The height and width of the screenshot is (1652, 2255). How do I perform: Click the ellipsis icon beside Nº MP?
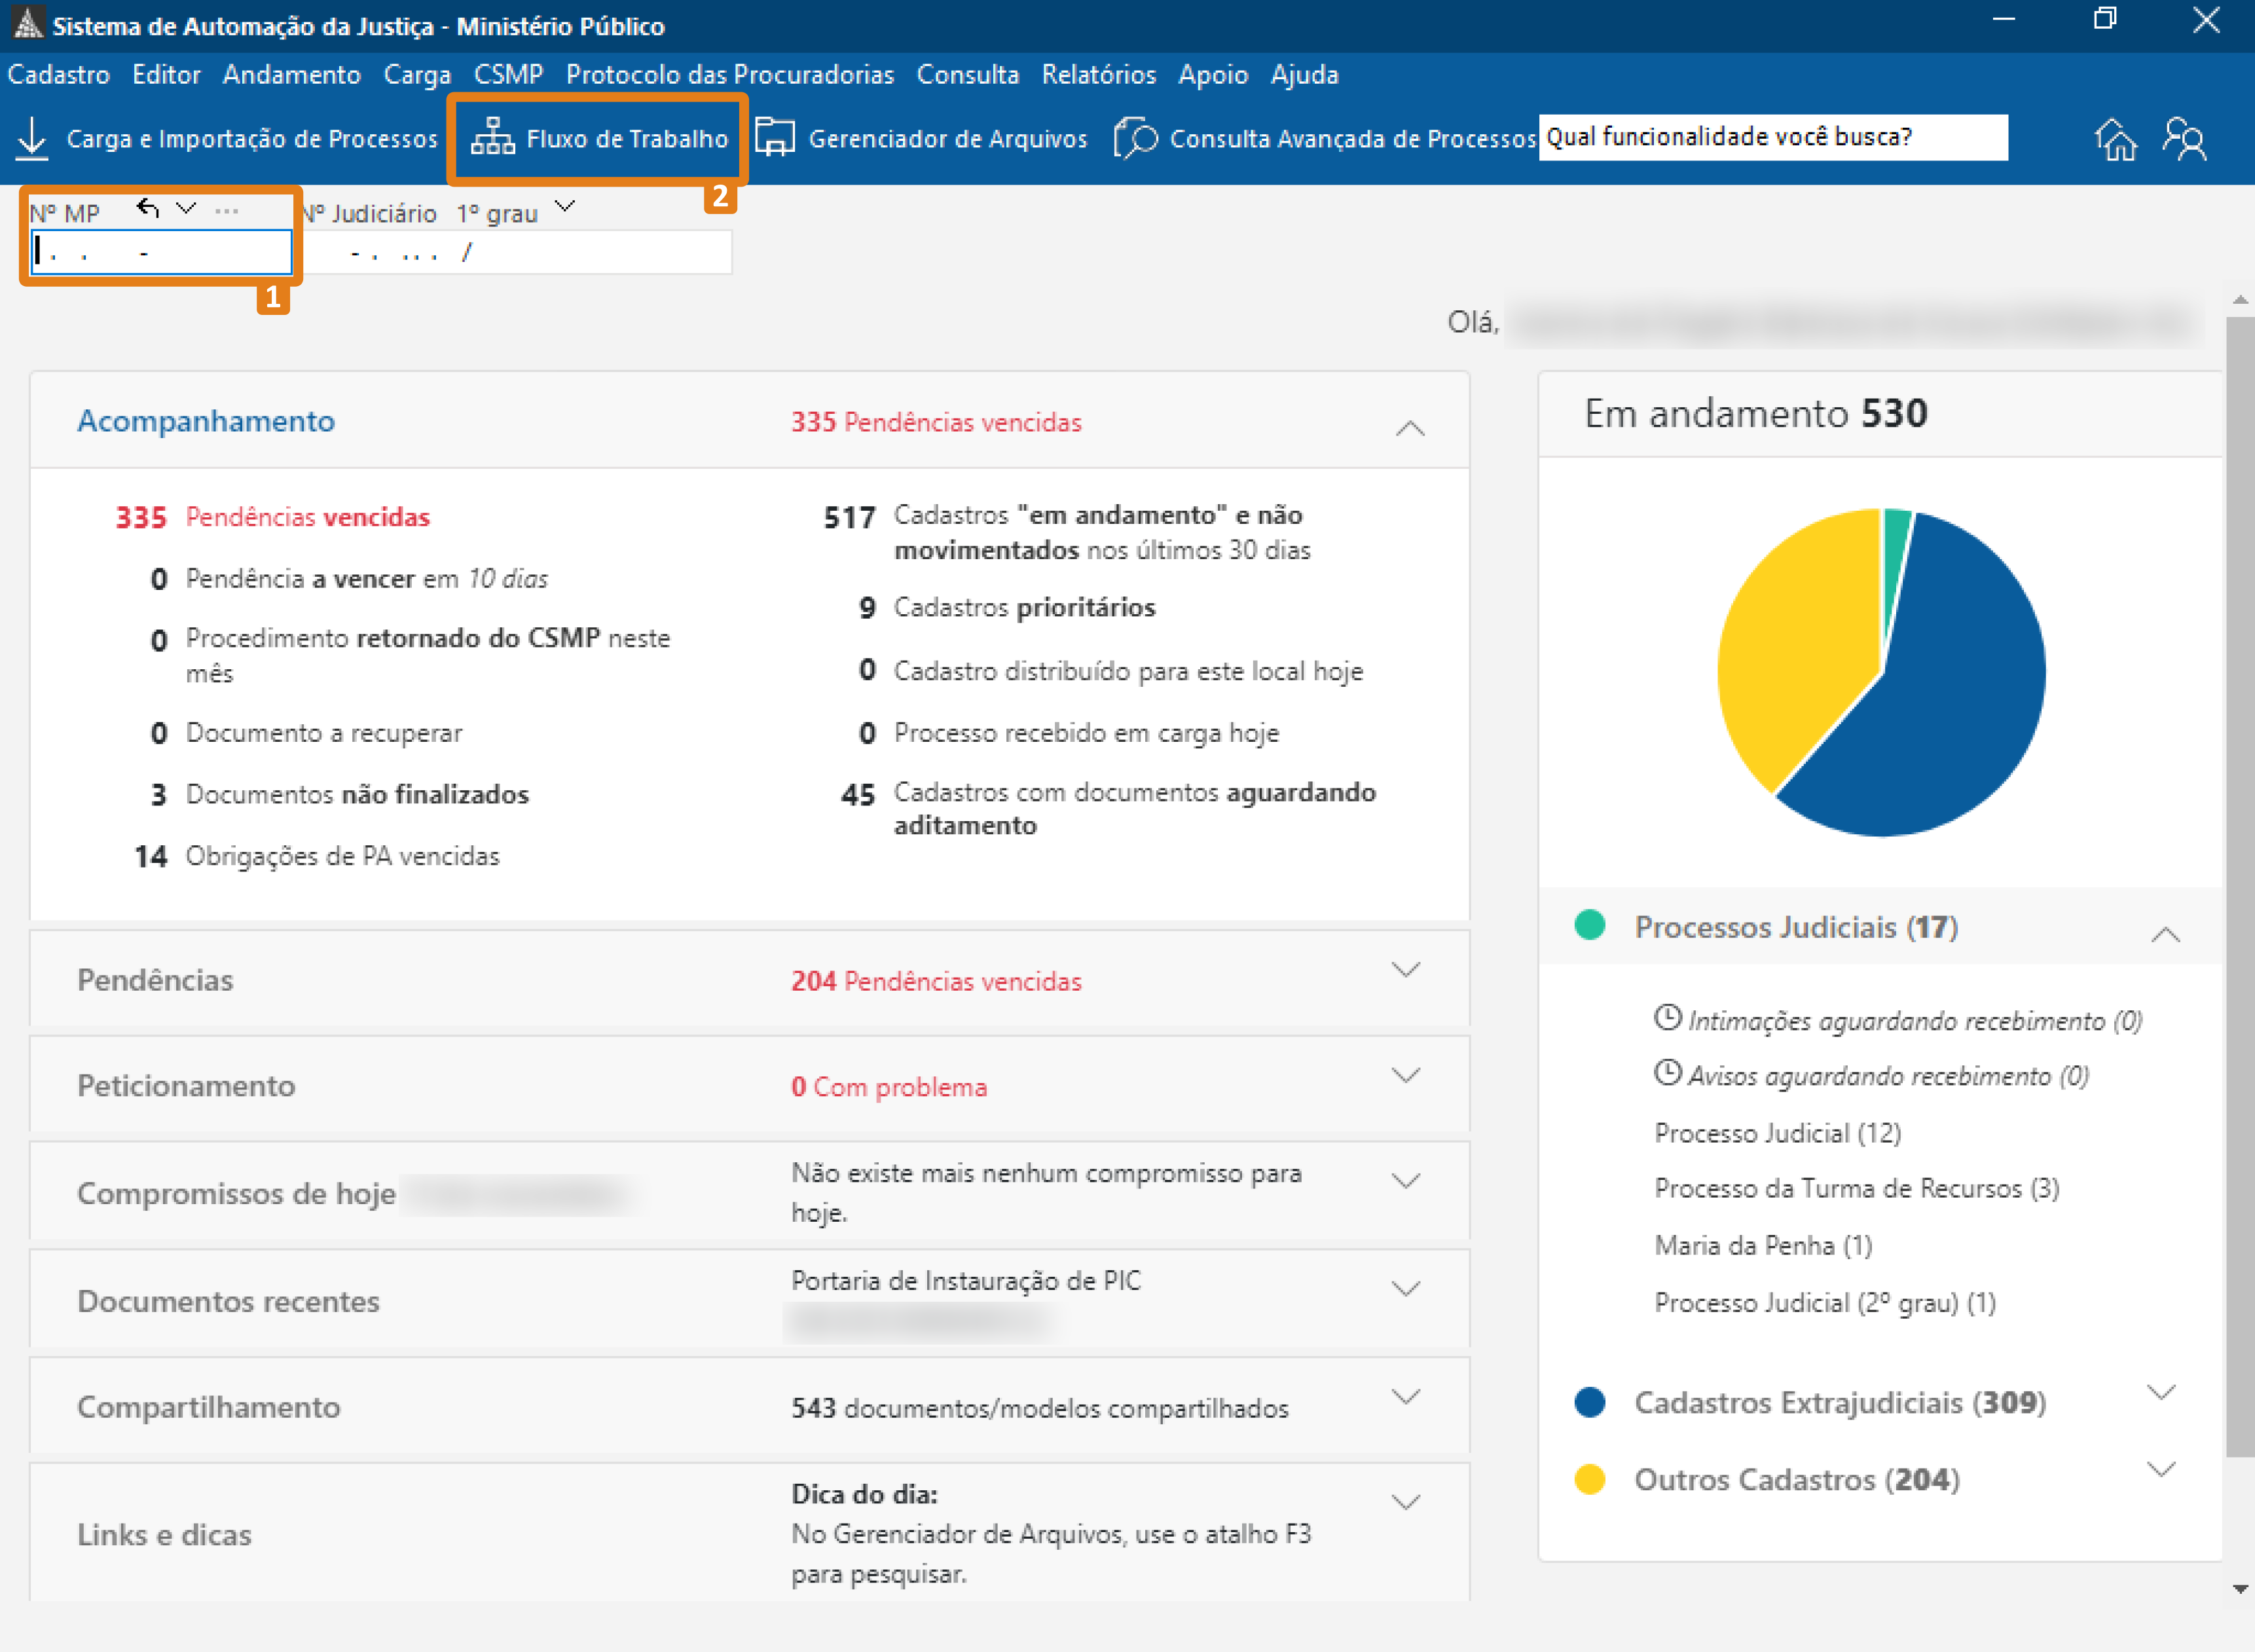pyautogui.click(x=226, y=210)
